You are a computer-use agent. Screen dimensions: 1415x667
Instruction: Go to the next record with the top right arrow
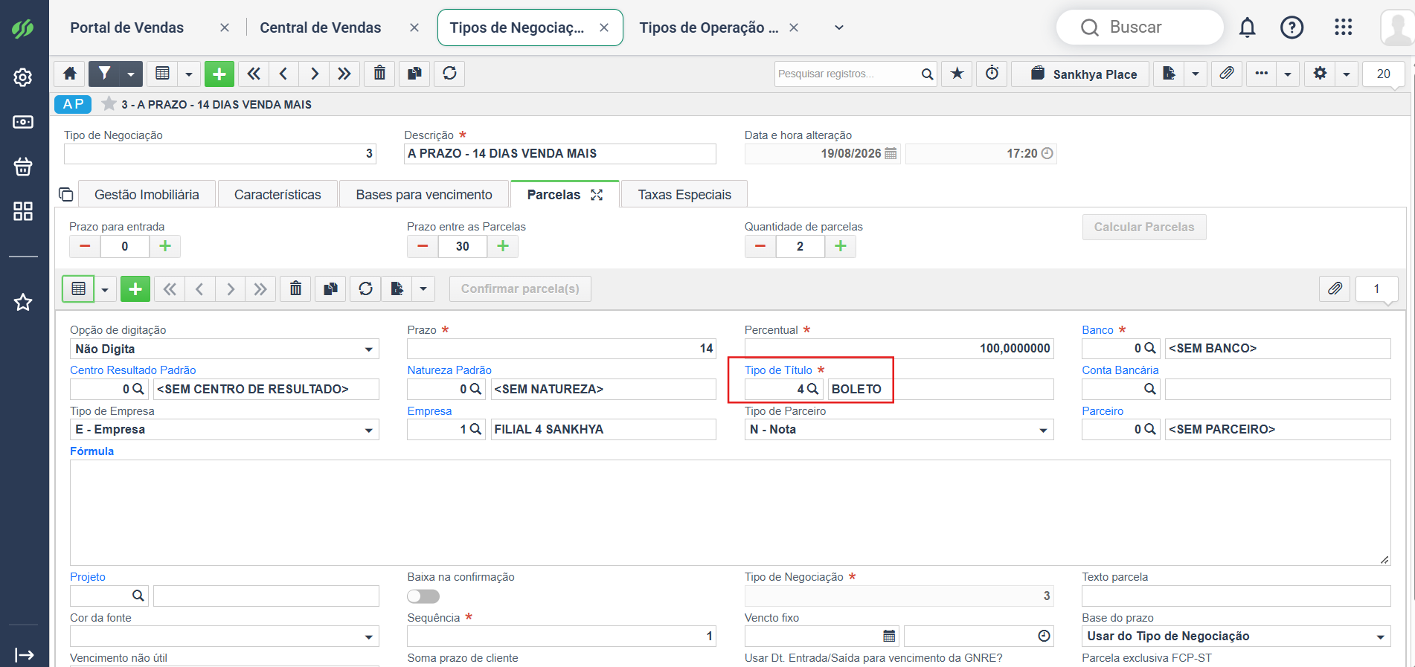(x=314, y=74)
